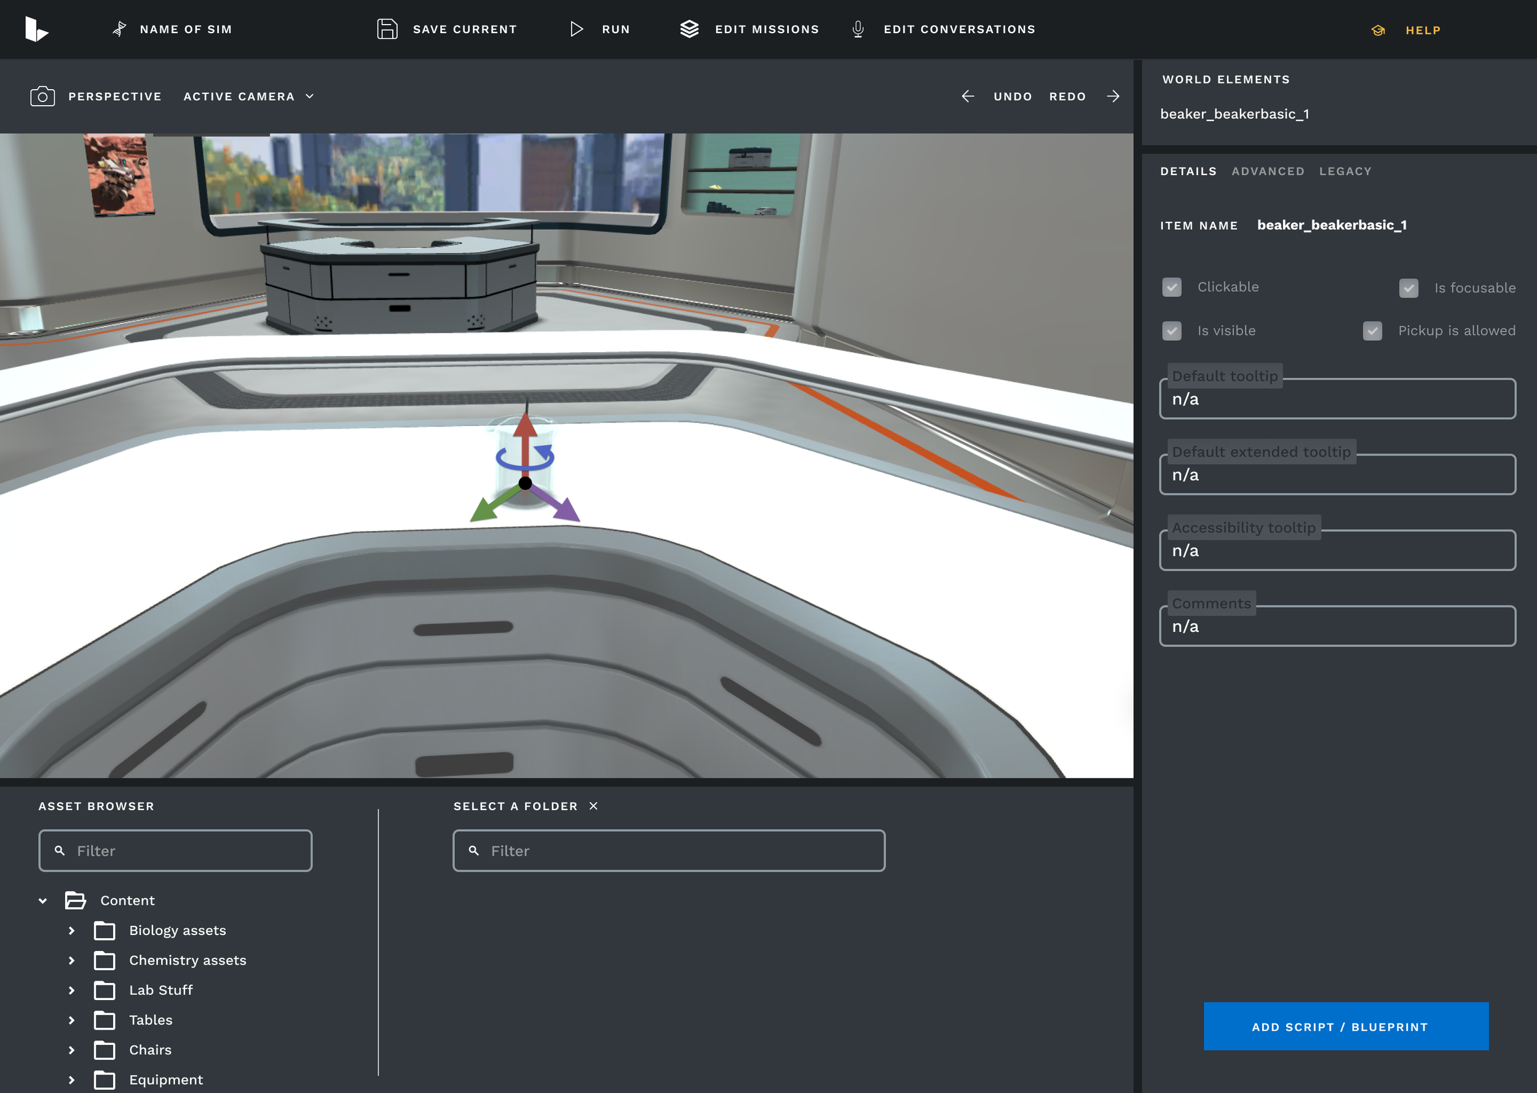Click the app logo in top-left corner
This screenshot has height=1093, width=1537.
(x=36, y=29)
